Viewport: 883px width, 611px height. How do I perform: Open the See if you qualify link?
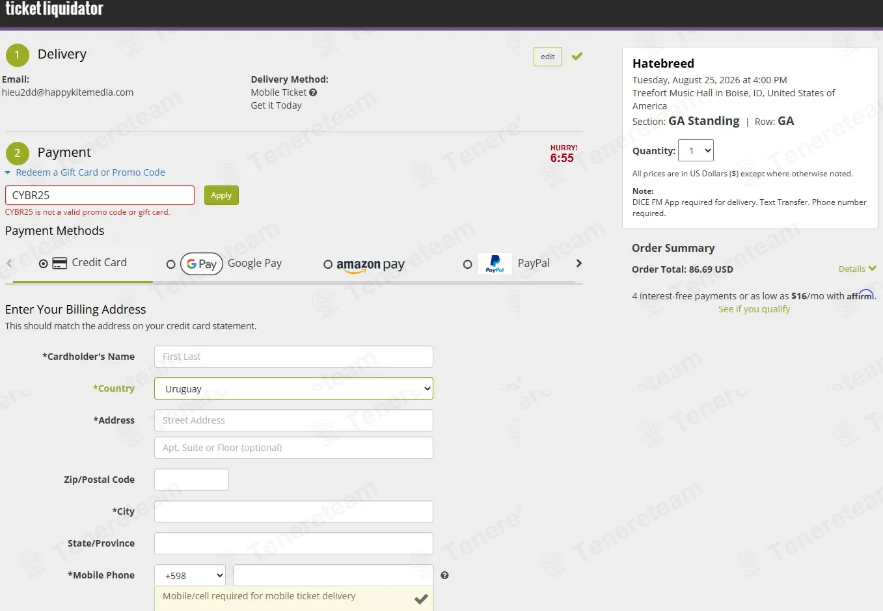click(754, 309)
